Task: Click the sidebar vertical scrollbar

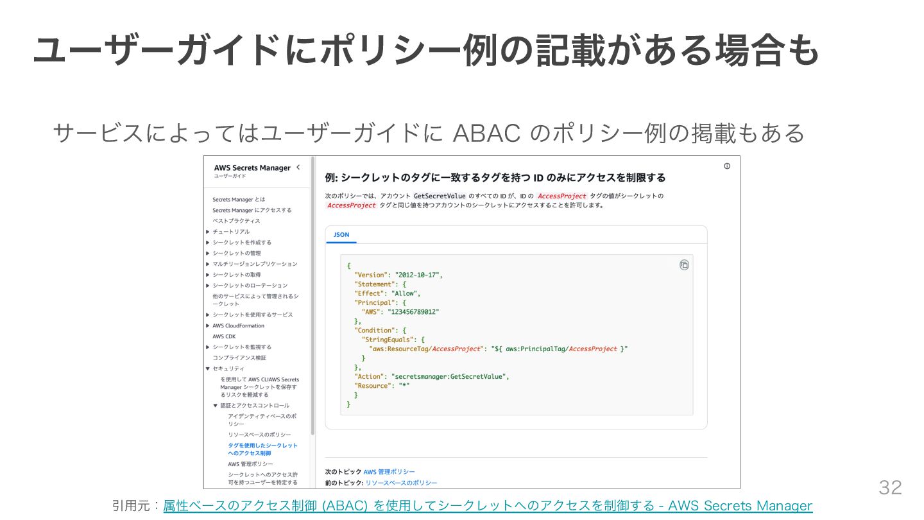Action: point(312,295)
